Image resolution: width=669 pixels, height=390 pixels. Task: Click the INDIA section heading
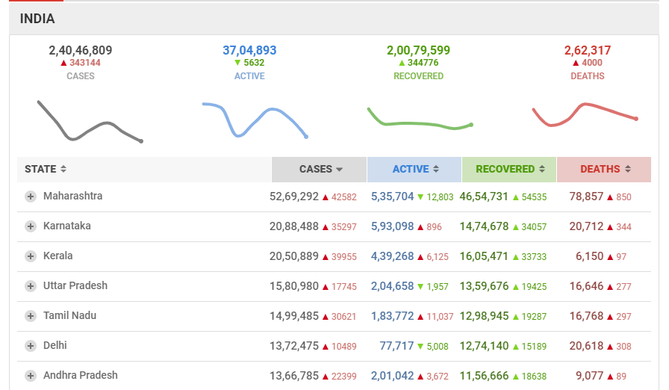tap(37, 19)
